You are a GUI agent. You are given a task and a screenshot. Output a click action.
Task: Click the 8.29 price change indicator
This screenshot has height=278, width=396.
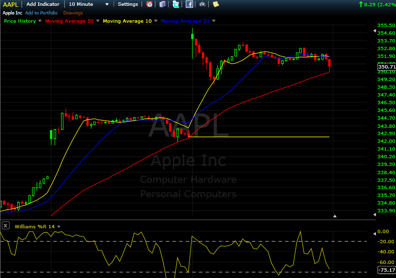point(377,4)
